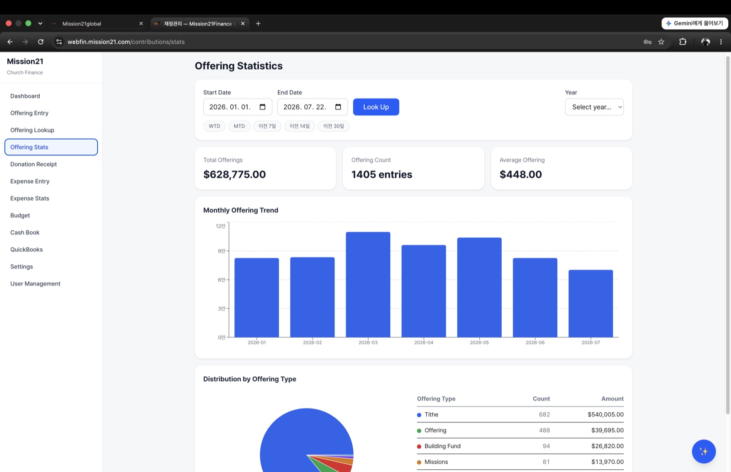Open Donation Receipt page

(33, 164)
